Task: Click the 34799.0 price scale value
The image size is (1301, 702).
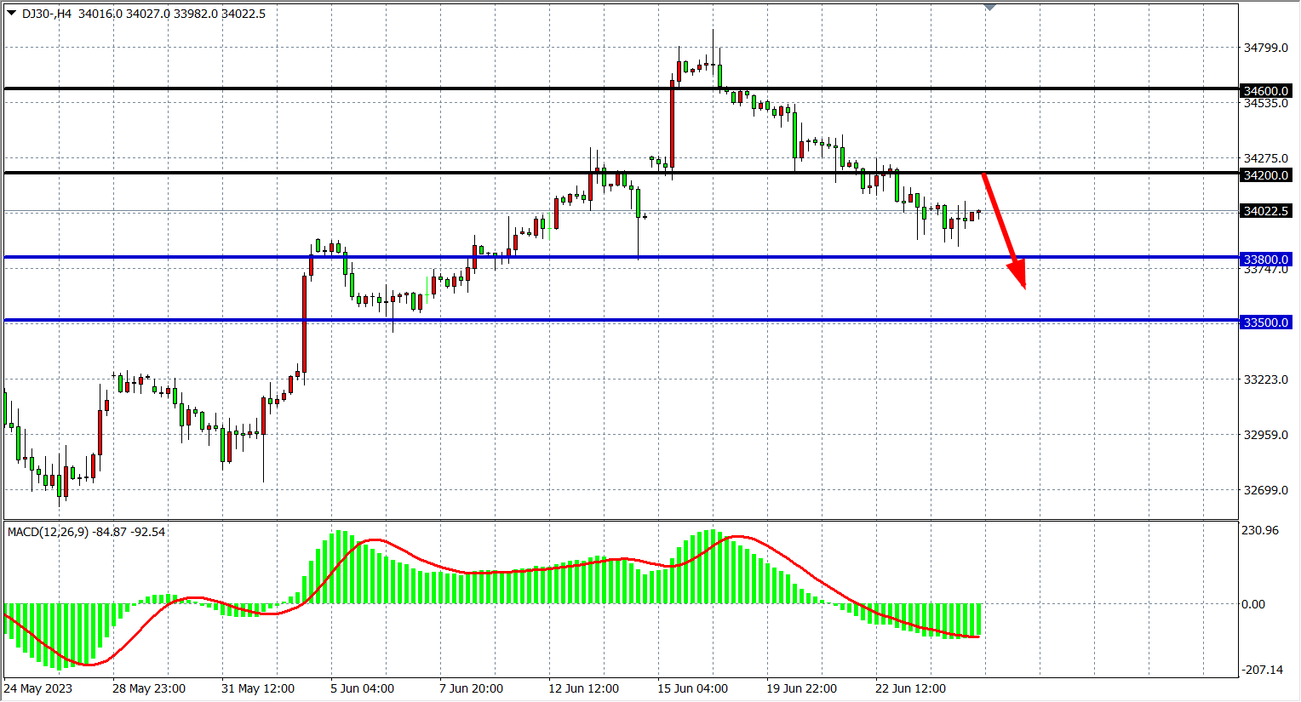Action: pyautogui.click(x=1265, y=48)
